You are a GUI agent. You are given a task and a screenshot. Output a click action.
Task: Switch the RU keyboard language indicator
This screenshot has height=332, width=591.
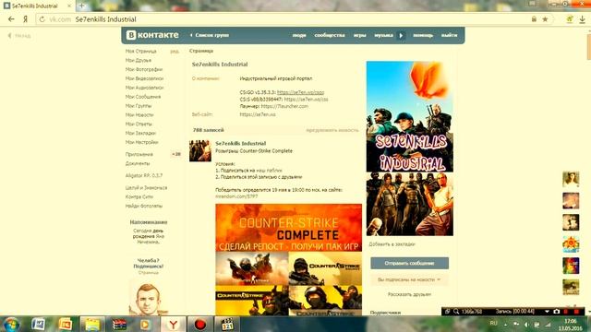pos(493,324)
